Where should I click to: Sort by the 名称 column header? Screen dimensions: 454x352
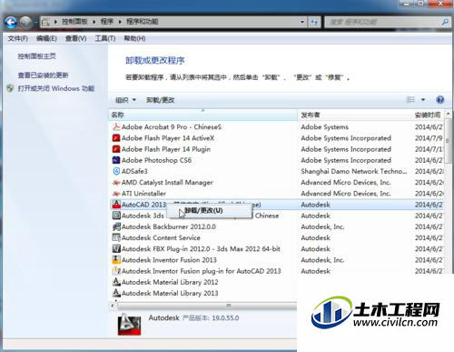(202, 115)
